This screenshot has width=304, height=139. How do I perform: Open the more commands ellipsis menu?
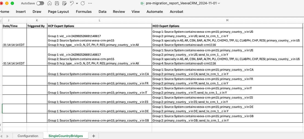pyautogui.click(x=90, y=3)
